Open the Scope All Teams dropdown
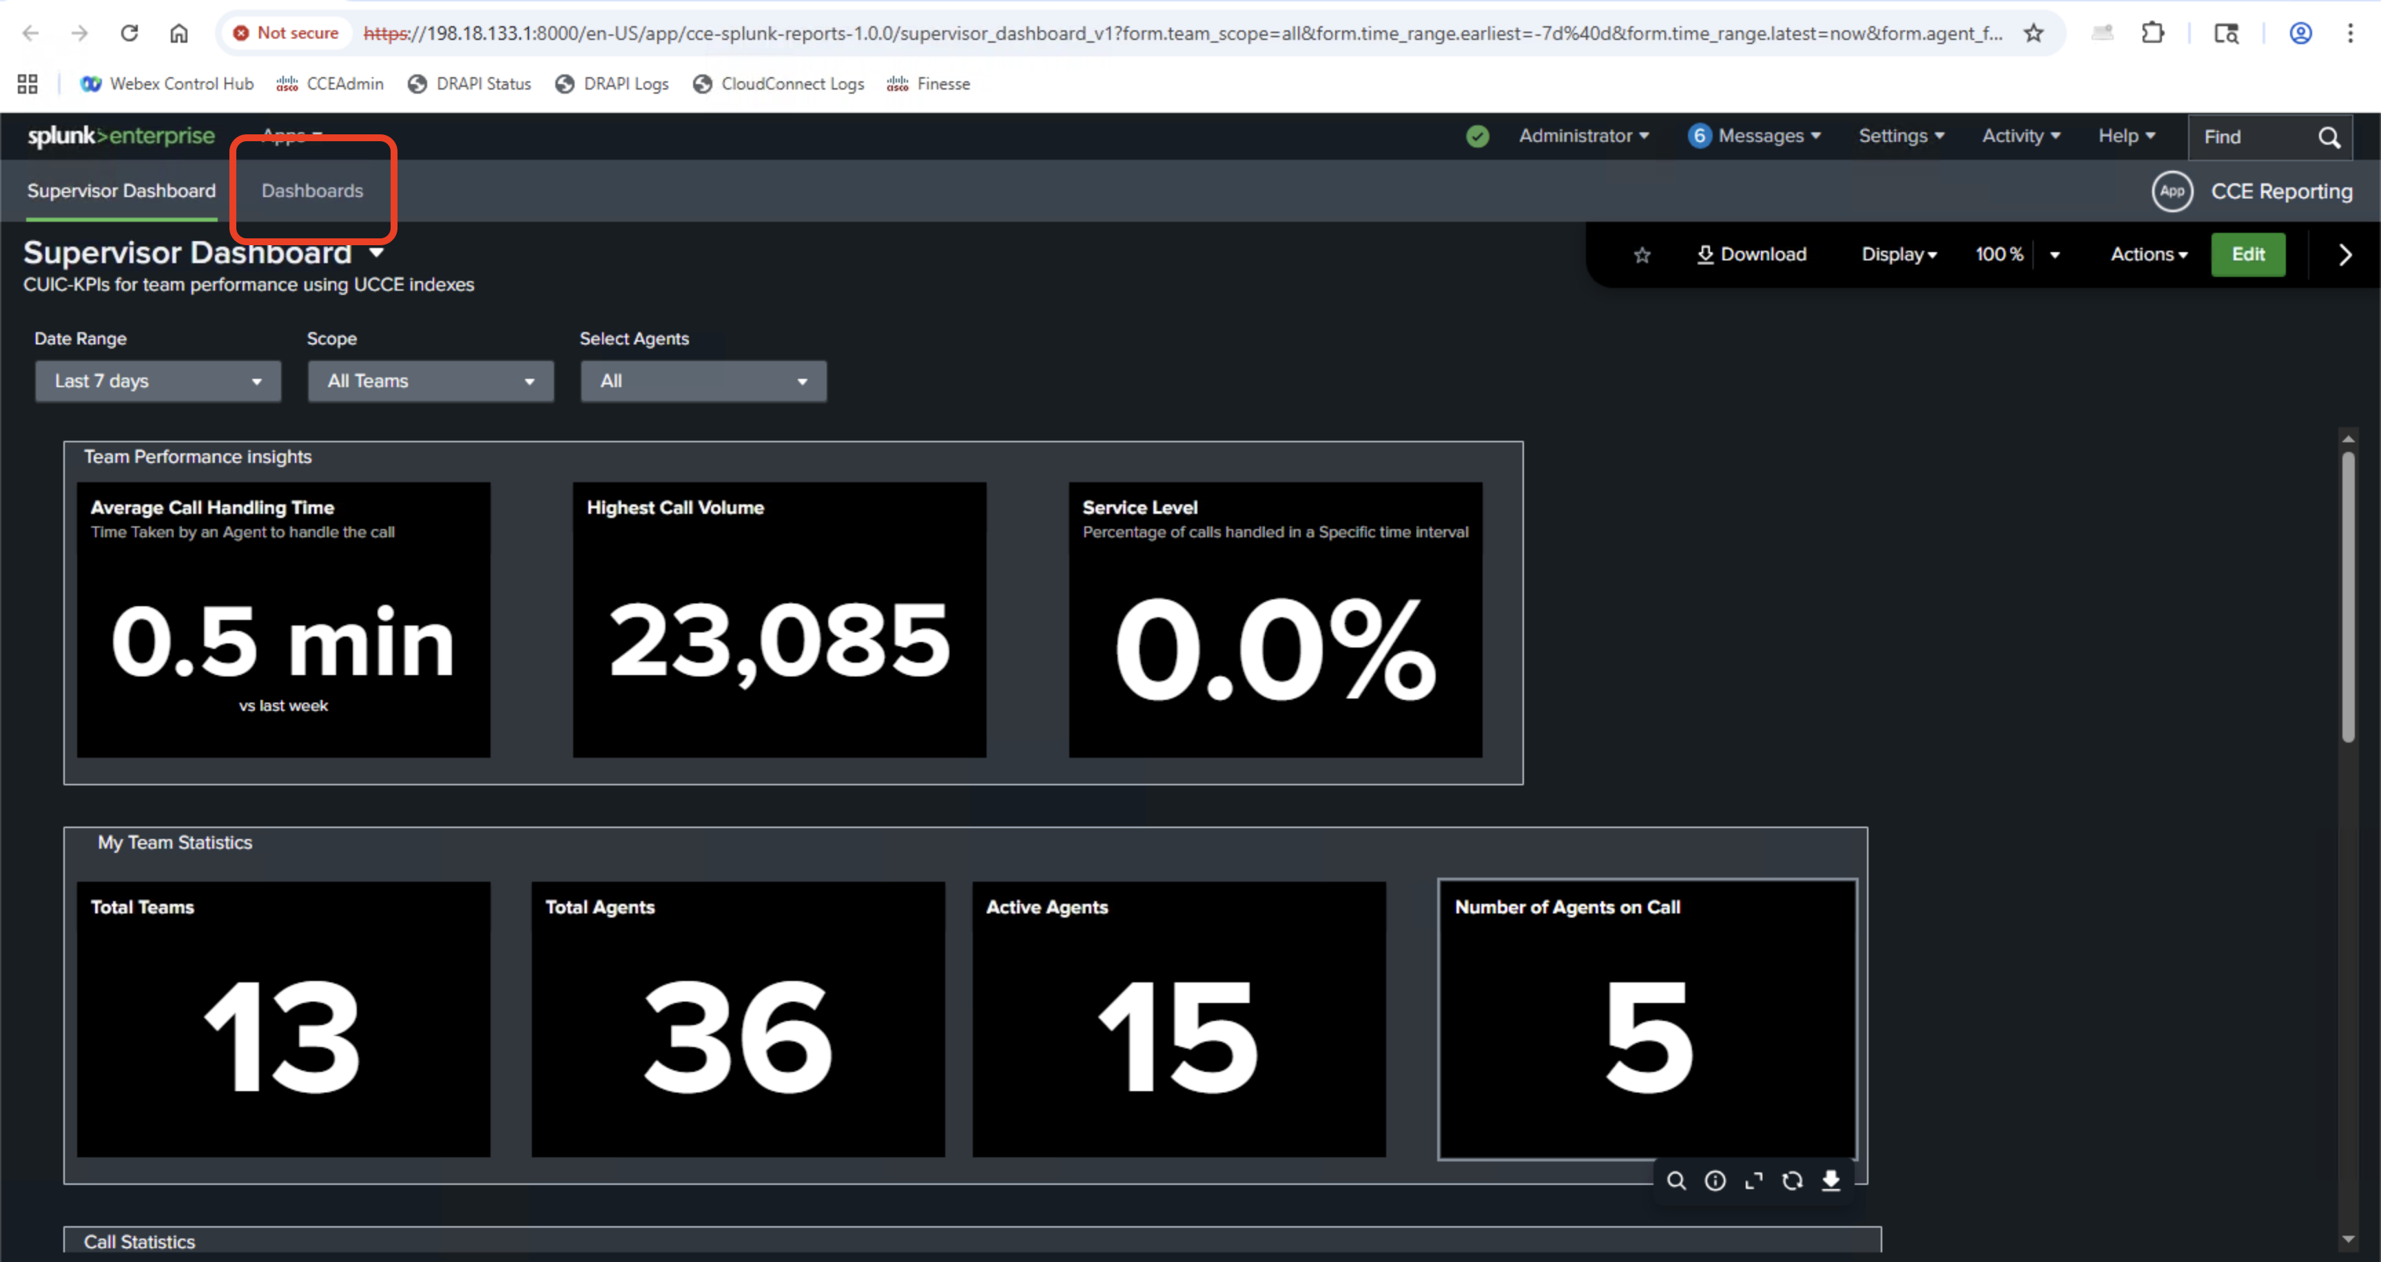2381x1262 pixels. pyautogui.click(x=431, y=382)
